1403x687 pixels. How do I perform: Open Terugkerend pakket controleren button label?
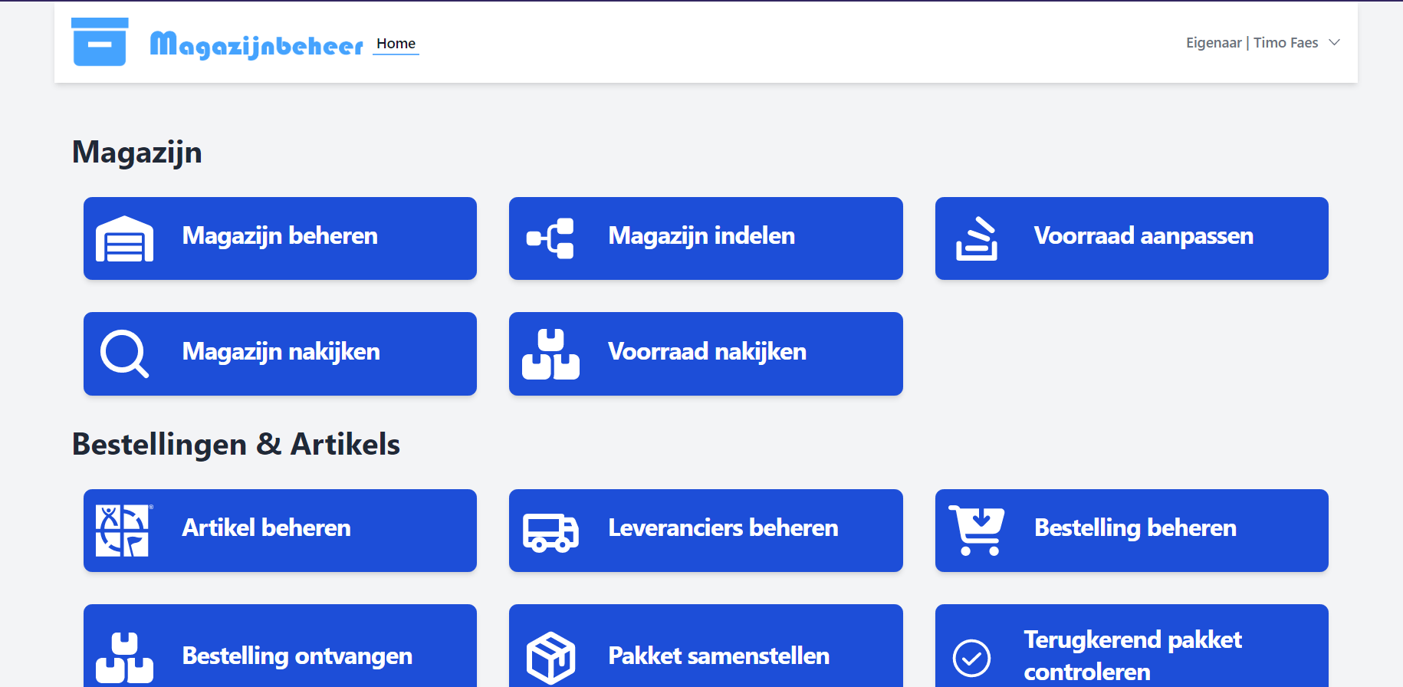point(1132,656)
